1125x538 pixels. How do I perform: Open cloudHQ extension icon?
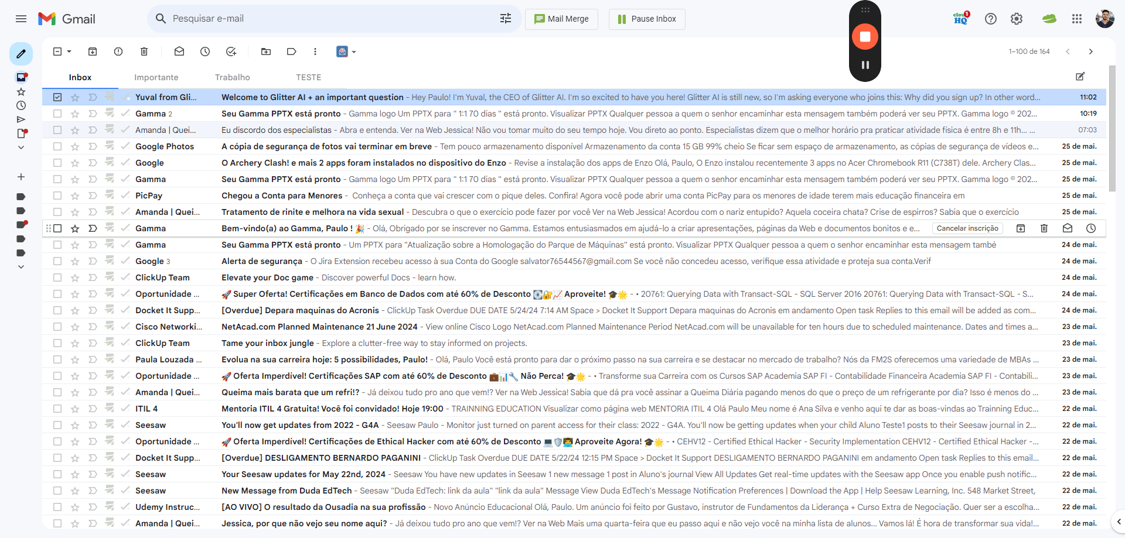click(962, 19)
